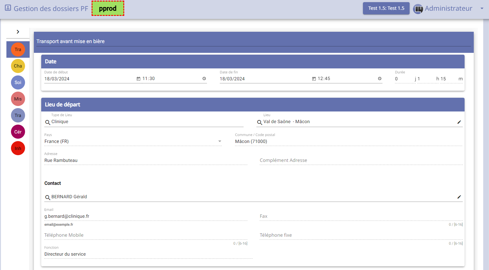Open the purple Tra step circle
Viewport: 489px width, 270px height.
18,115
